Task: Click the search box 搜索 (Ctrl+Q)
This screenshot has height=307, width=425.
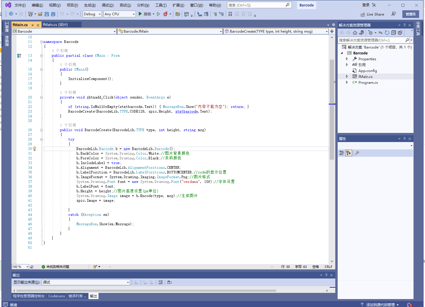Action: click(259, 5)
